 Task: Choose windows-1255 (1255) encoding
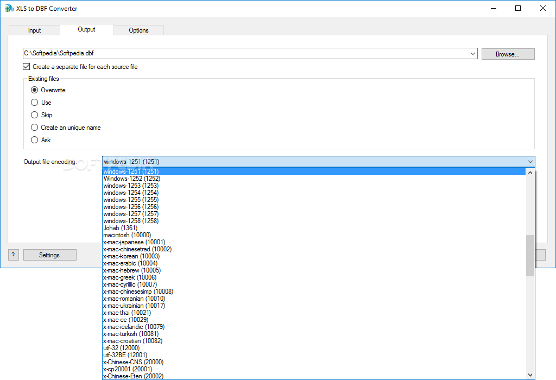click(314, 200)
